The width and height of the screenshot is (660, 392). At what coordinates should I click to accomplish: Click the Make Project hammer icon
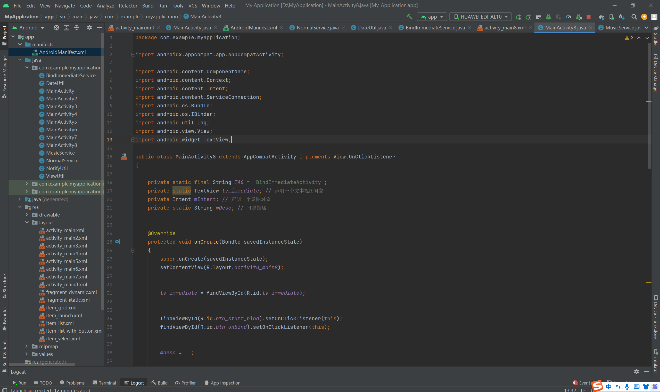pyautogui.click(x=409, y=17)
